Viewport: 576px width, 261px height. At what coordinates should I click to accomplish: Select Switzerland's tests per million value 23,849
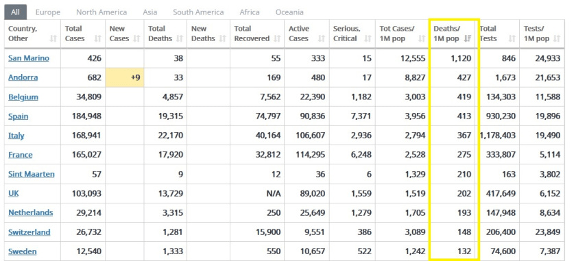(x=548, y=232)
